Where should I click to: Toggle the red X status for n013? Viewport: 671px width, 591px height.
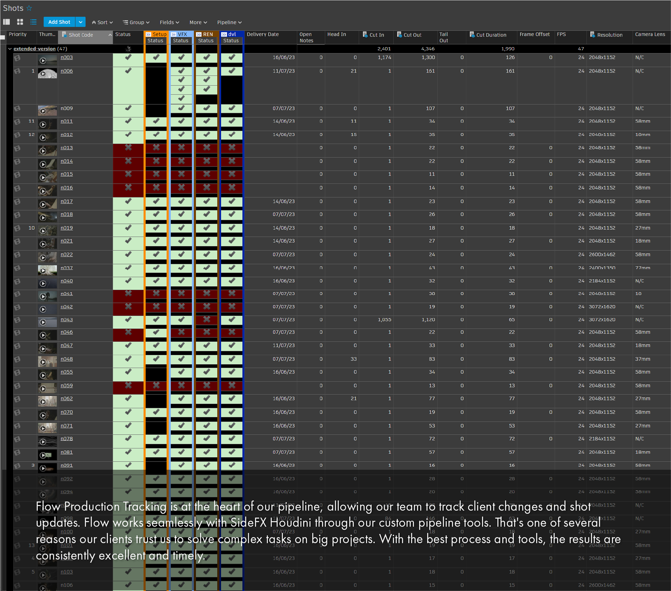point(128,148)
